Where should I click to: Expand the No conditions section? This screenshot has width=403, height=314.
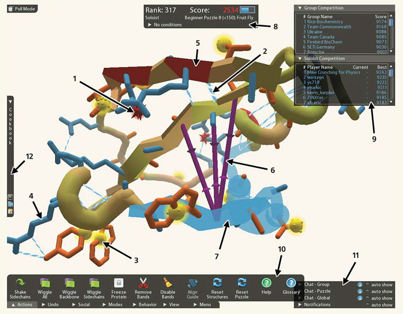coord(150,25)
